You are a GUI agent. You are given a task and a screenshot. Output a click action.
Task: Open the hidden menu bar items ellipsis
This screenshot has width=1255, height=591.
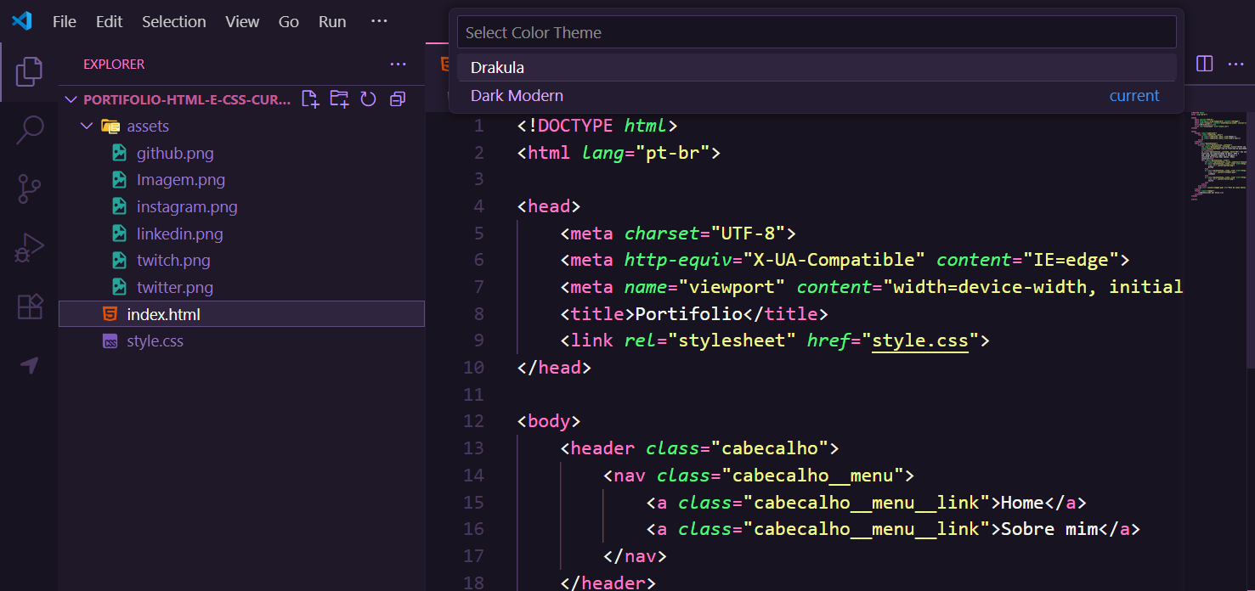coord(379,21)
